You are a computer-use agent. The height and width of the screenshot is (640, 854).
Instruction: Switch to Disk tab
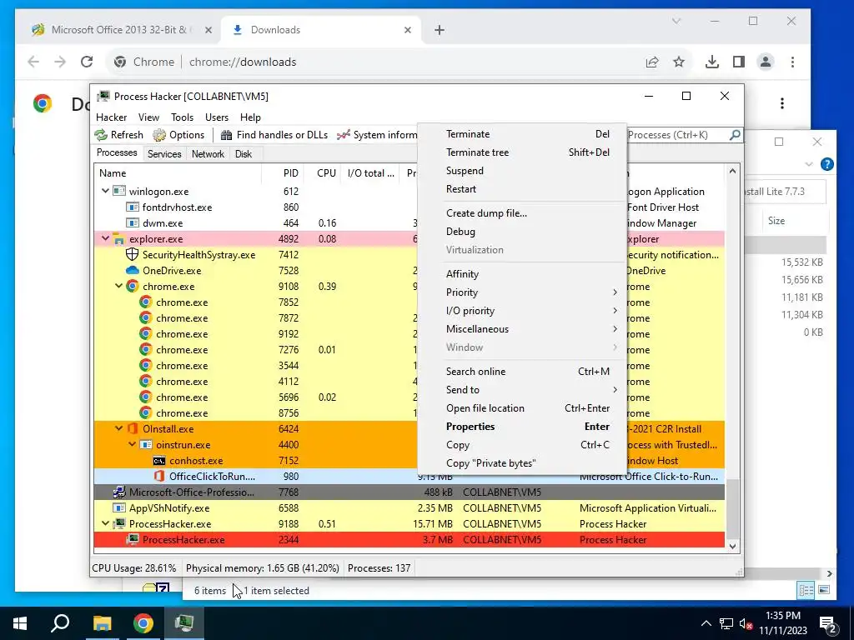(x=244, y=154)
